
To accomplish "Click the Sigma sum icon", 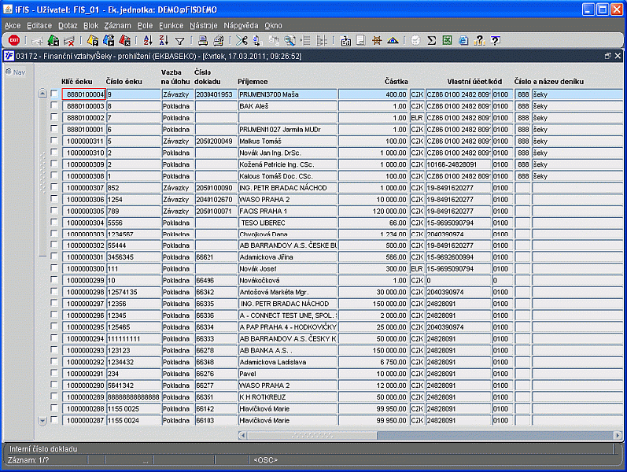I will pyautogui.click(x=432, y=40).
